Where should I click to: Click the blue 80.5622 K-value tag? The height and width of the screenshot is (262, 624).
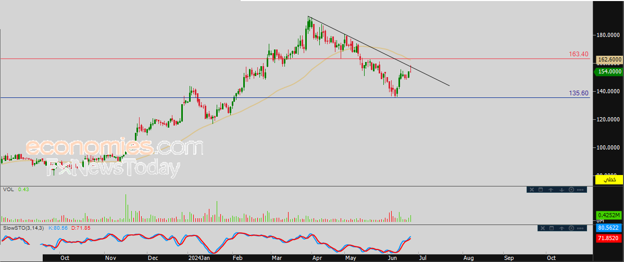click(x=609, y=229)
